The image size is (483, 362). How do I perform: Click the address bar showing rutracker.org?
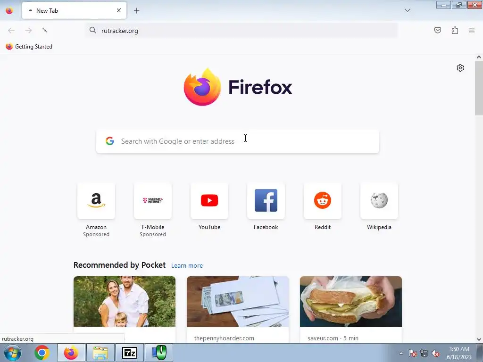click(242, 31)
